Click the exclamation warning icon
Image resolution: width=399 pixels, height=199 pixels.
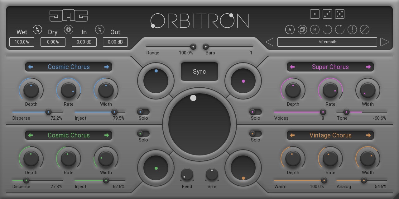(352, 30)
